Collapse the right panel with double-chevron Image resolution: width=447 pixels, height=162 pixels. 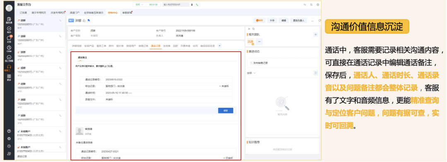point(249,29)
